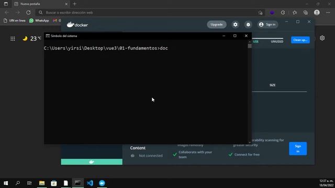This screenshot has height=188, width=335.
Task: Open Edge settings and more menu
Action: pos(328,13)
